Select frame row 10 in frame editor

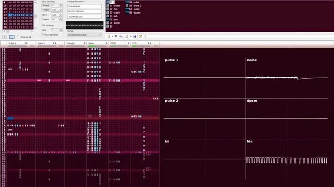(18, 9)
